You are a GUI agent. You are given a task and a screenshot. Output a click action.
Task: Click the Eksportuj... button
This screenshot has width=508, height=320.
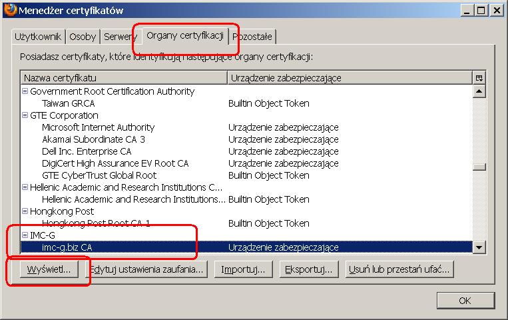(309, 269)
